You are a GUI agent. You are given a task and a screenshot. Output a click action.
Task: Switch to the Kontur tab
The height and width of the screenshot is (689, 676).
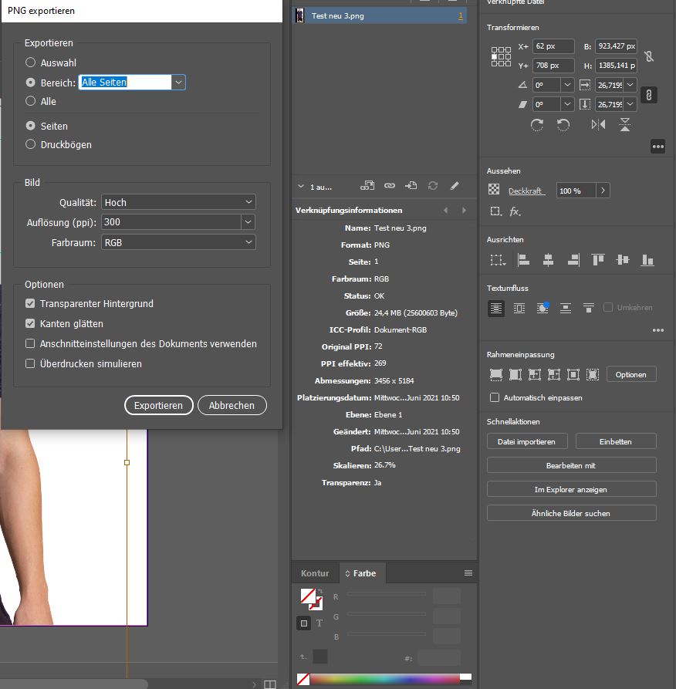pyautogui.click(x=315, y=573)
